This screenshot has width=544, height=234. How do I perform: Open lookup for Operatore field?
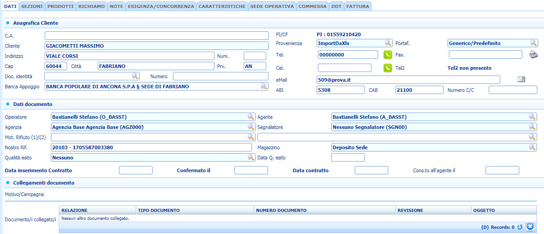pos(251,117)
